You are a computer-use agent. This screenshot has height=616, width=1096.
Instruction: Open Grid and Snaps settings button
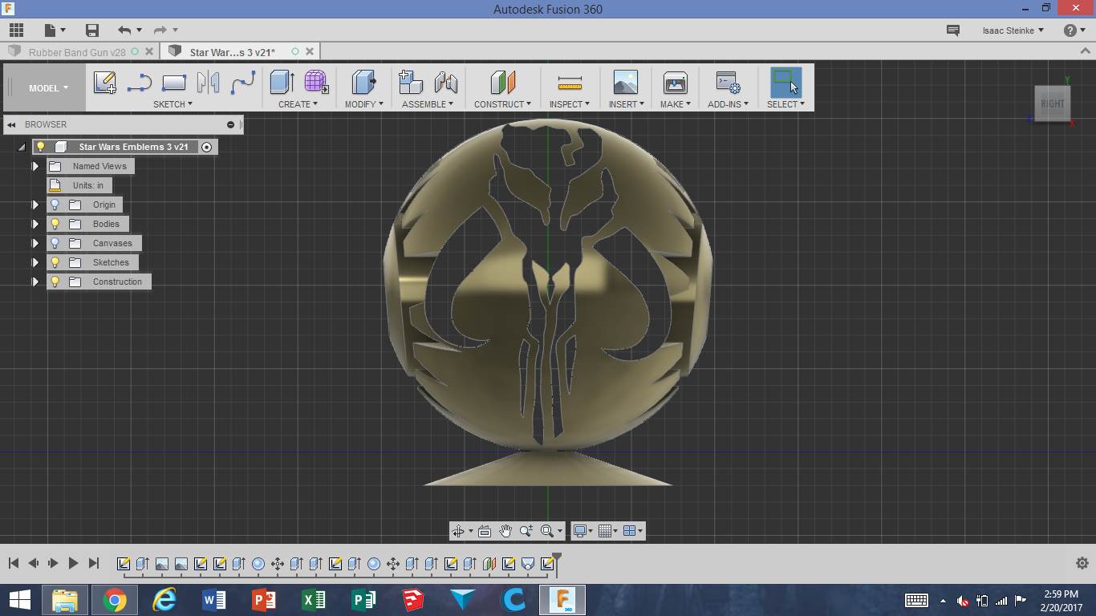pyautogui.click(x=607, y=531)
